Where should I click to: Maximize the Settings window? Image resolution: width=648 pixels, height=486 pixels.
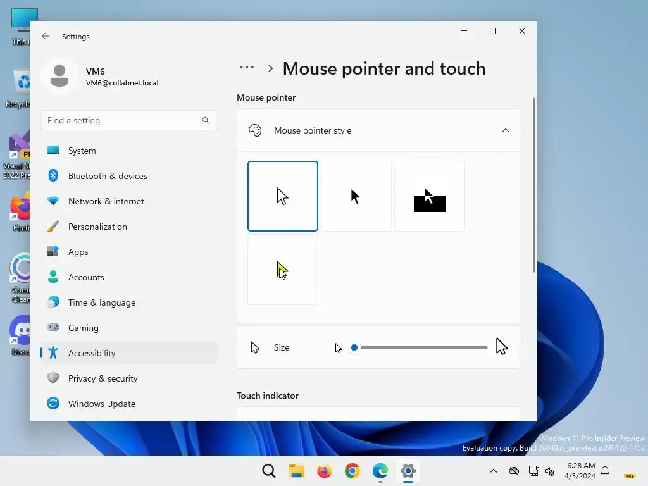(x=492, y=31)
